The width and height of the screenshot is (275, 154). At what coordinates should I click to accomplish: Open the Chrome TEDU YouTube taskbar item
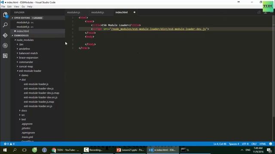[x=65, y=150]
